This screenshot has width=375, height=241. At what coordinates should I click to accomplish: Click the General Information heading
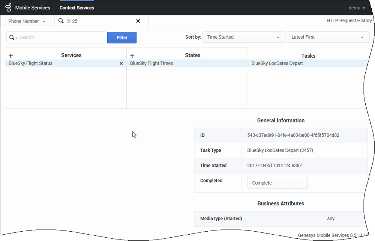281,120
